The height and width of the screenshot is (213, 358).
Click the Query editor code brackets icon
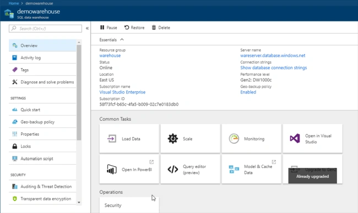[x=173, y=169]
